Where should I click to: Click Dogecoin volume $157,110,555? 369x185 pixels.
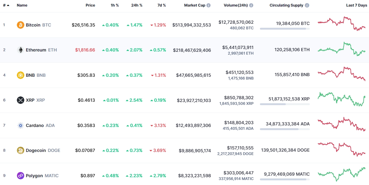[x=240, y=148]
